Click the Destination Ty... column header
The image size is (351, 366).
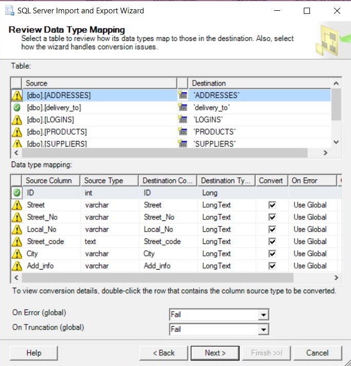click(x=226, y=180)
